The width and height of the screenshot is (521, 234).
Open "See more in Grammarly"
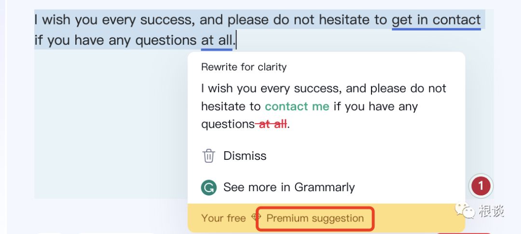click(x=288, y=187)
